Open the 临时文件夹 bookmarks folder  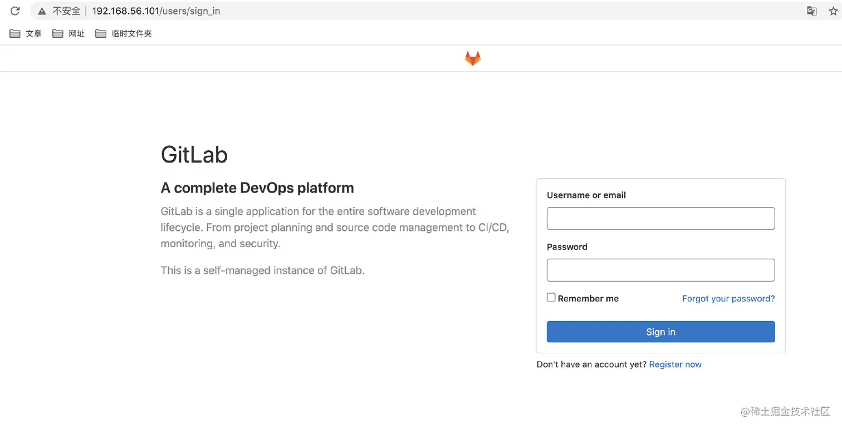click(x=124, y=33)
